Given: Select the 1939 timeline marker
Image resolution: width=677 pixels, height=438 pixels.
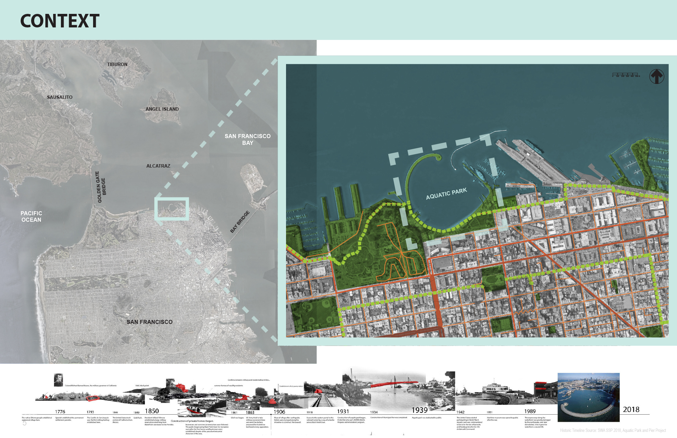Looking at the screenshot, I should click(x=419, y=410).
